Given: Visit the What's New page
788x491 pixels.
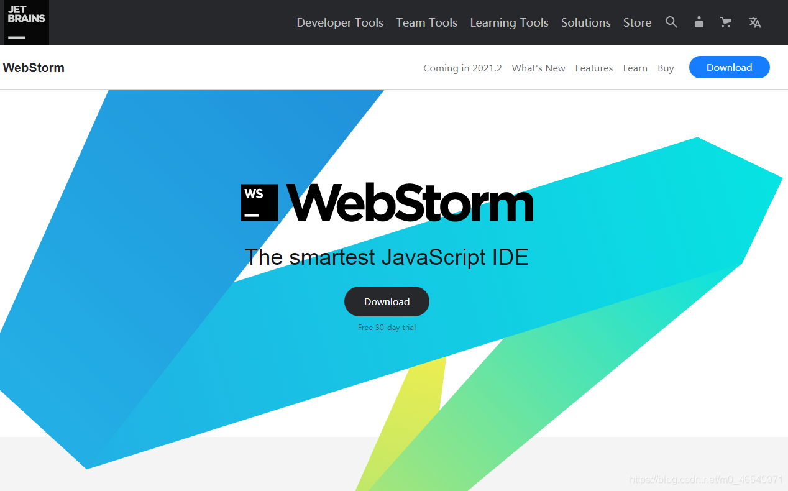Looking at the screenshot, I should [538, 68].
